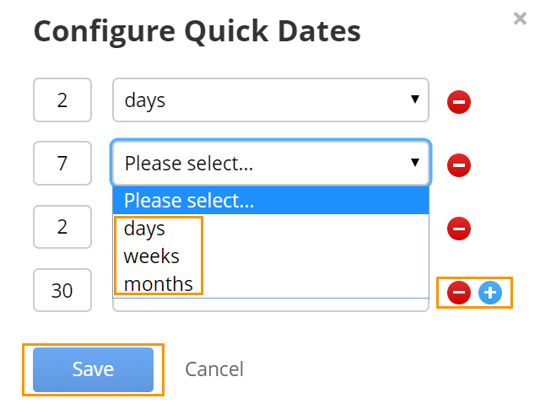540x420 pixels.
Task: Remove the first quick date row
Action: click(459, 102)
